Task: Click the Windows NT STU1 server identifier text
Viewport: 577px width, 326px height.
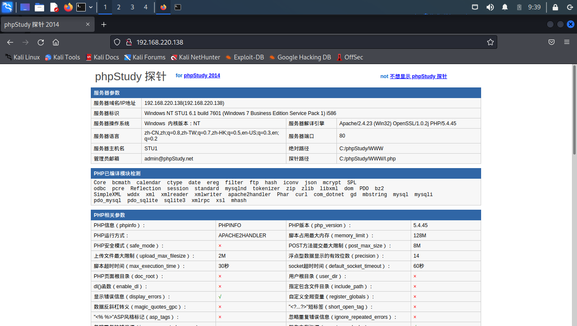Action: (x=240, y=113)
